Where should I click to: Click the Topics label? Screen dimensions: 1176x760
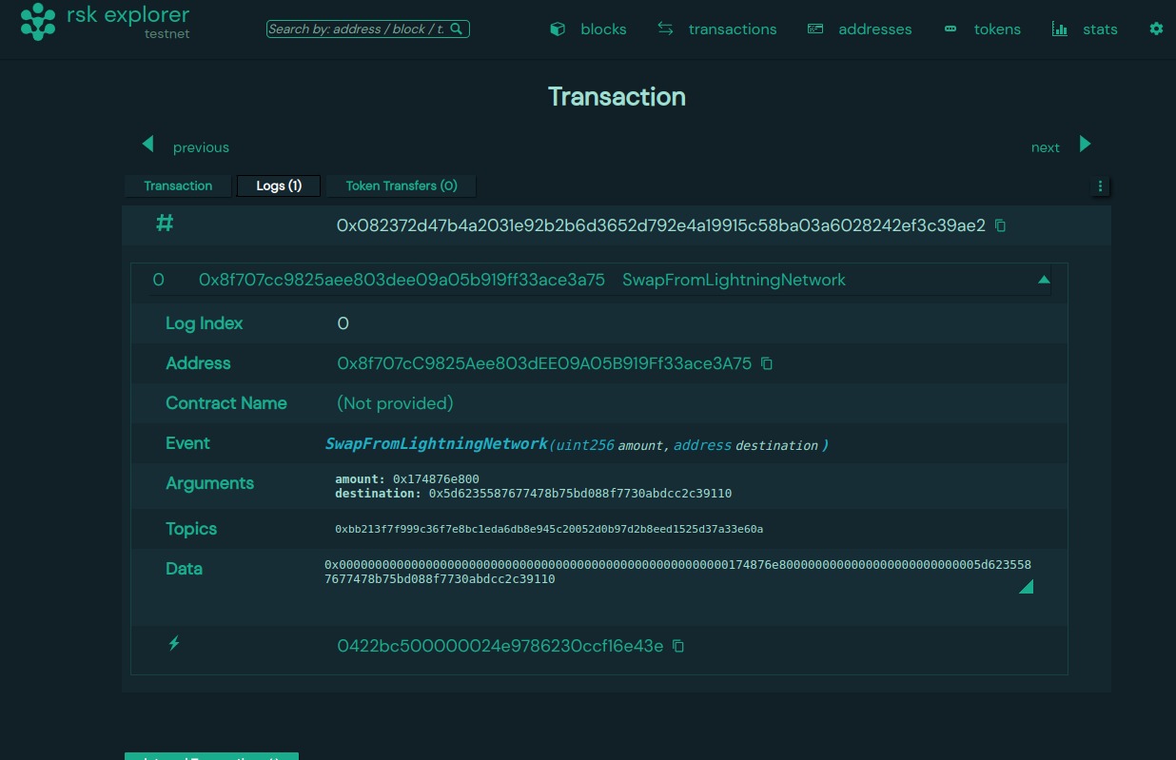point(191,529)
